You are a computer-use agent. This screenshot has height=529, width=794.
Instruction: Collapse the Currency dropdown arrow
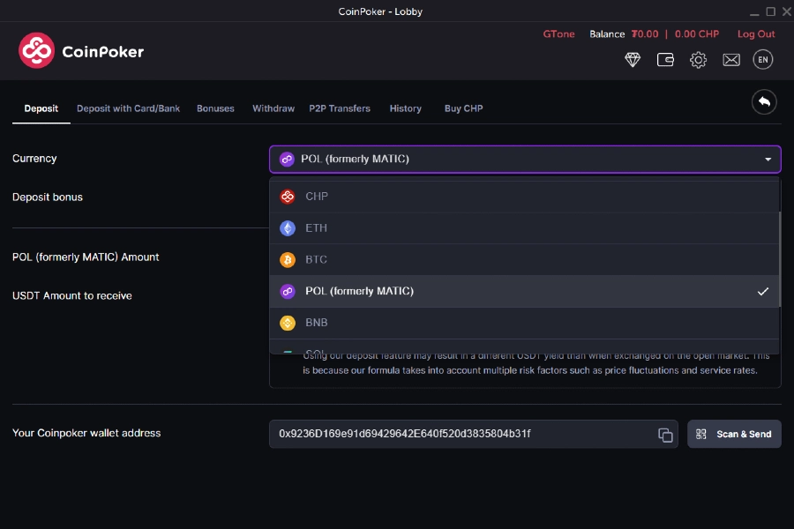coord(768,160)
